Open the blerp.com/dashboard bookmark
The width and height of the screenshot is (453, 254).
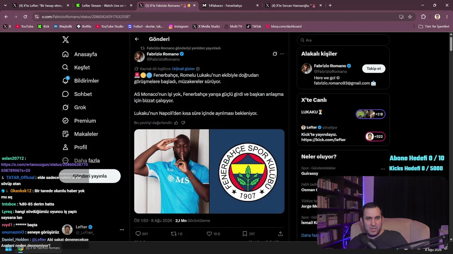point(283,26)
